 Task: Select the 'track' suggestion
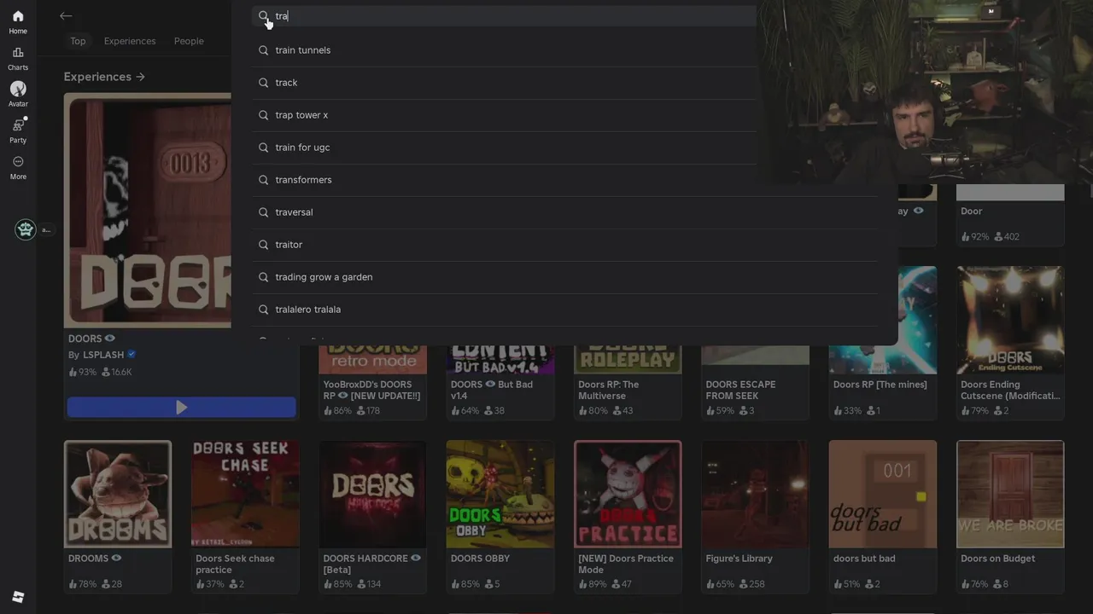[565, 83]
